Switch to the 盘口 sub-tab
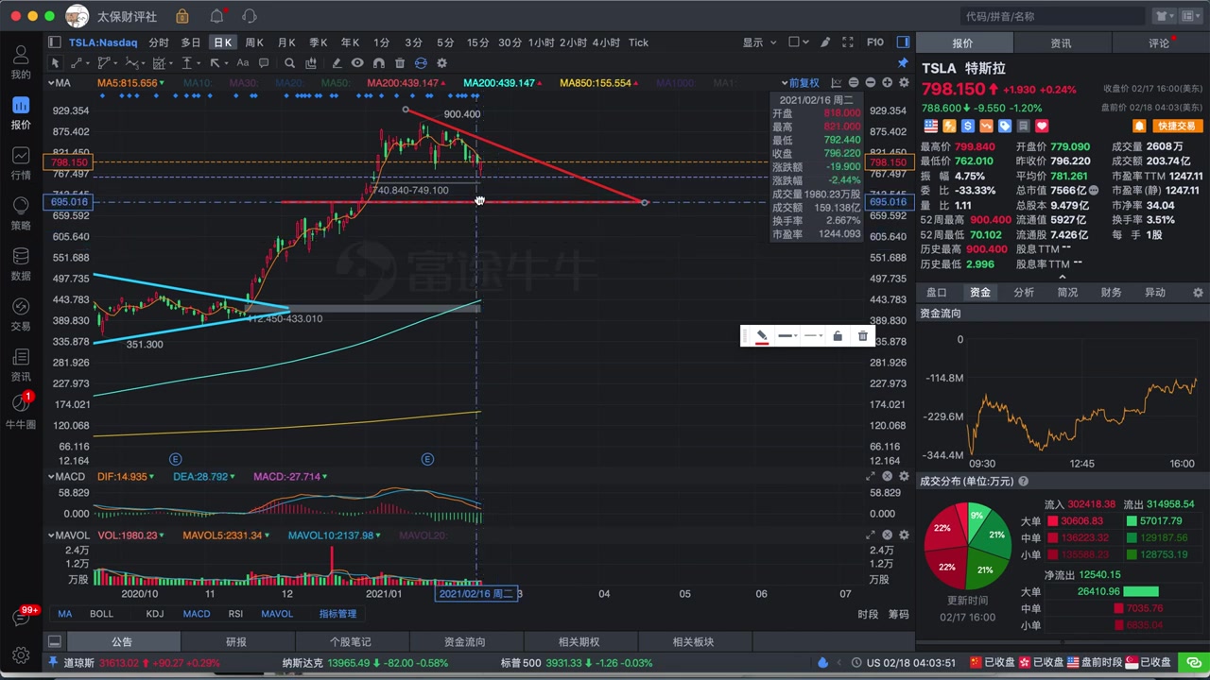Screen dimensions: 1210x680 tap(936, 293)
